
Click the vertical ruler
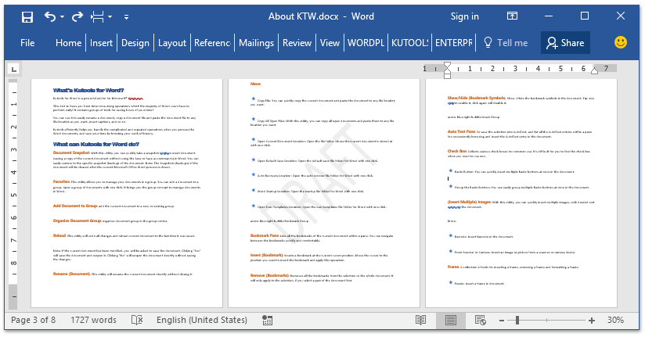coord(13,193)
